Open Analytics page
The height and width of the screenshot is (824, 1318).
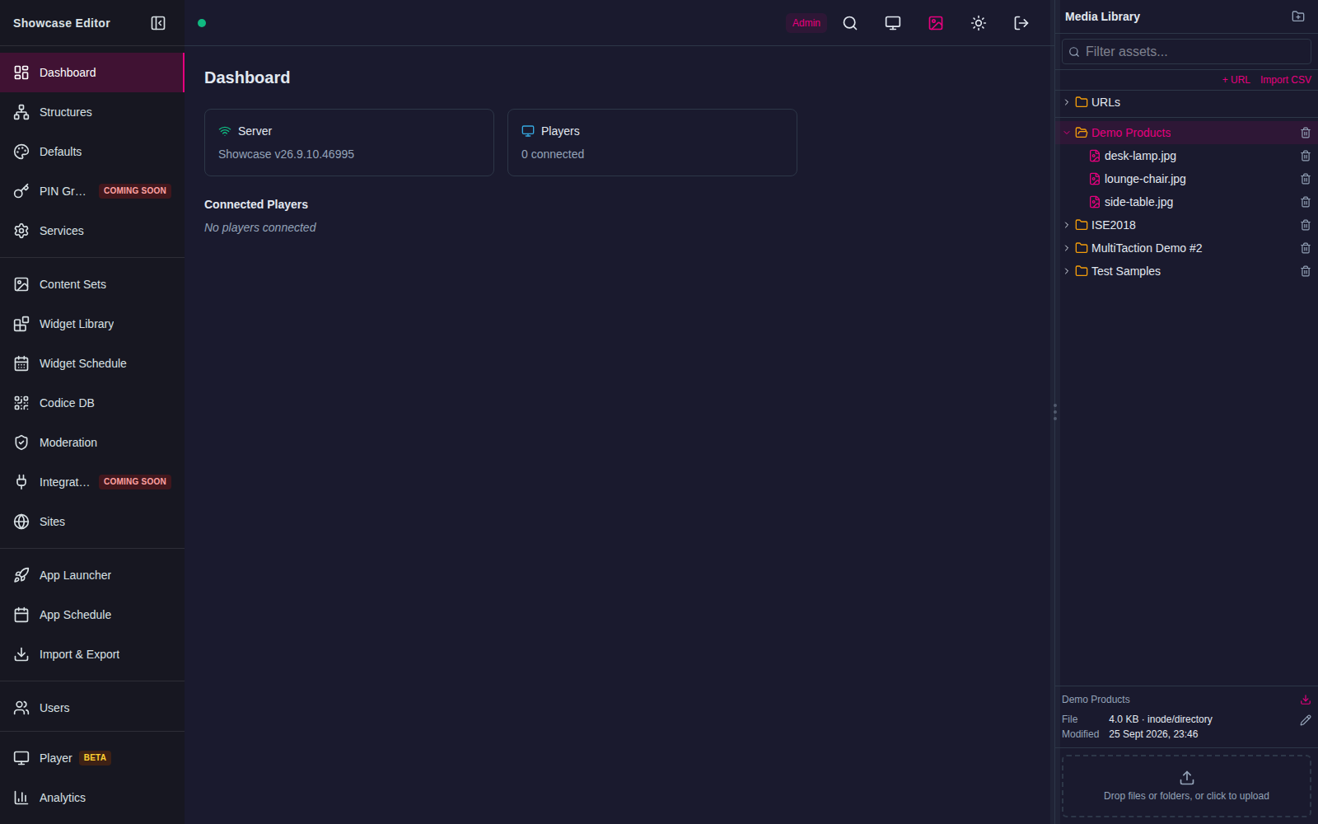click(92, 798)
